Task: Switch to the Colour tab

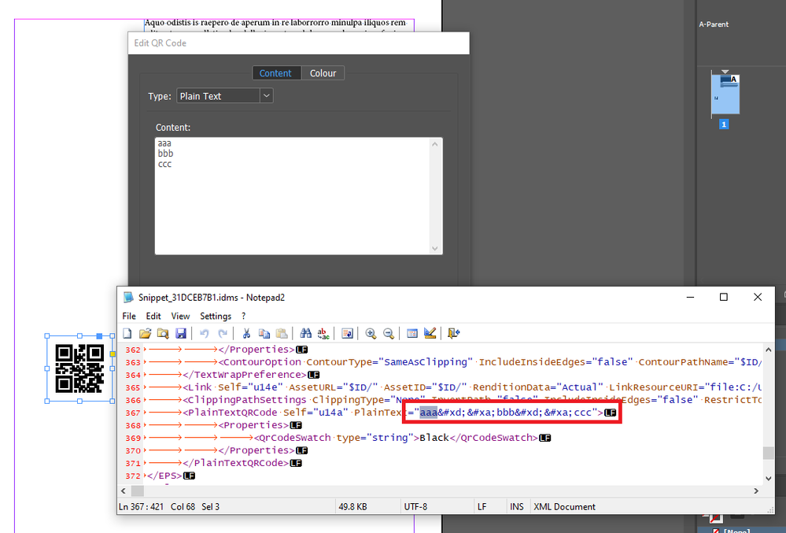Action: click(x=323, y=73)
